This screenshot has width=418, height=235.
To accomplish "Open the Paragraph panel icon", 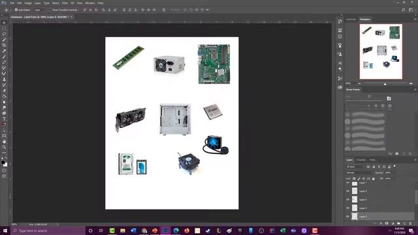I will (x=340, y=69).
